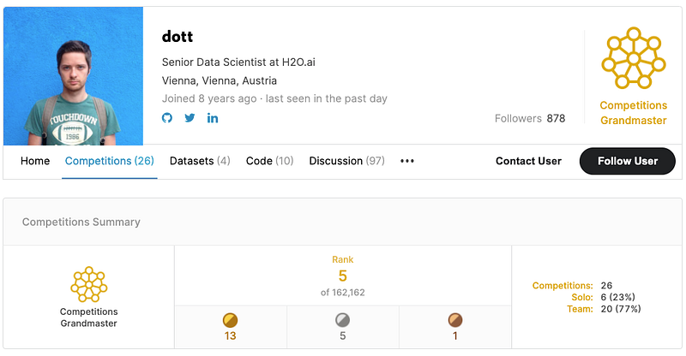The width and height of the screenshot is (686, 356).
Task: Click the gold medal icon
Action: (230, 320)
